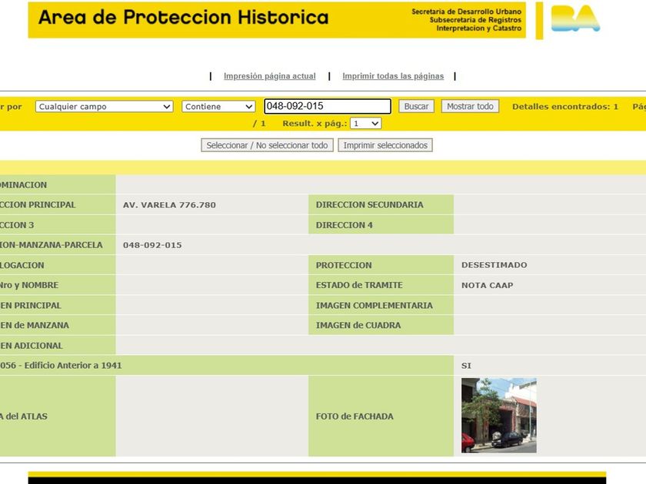Click the 'Area de Proteccion Historica' header title
The width and height of the screenshot is (646, 484).
(183, 18)
